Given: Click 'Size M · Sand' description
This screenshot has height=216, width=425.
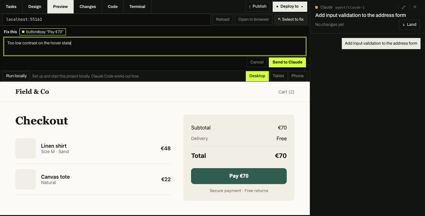Looking at the screenshot, I should point(55,152).
